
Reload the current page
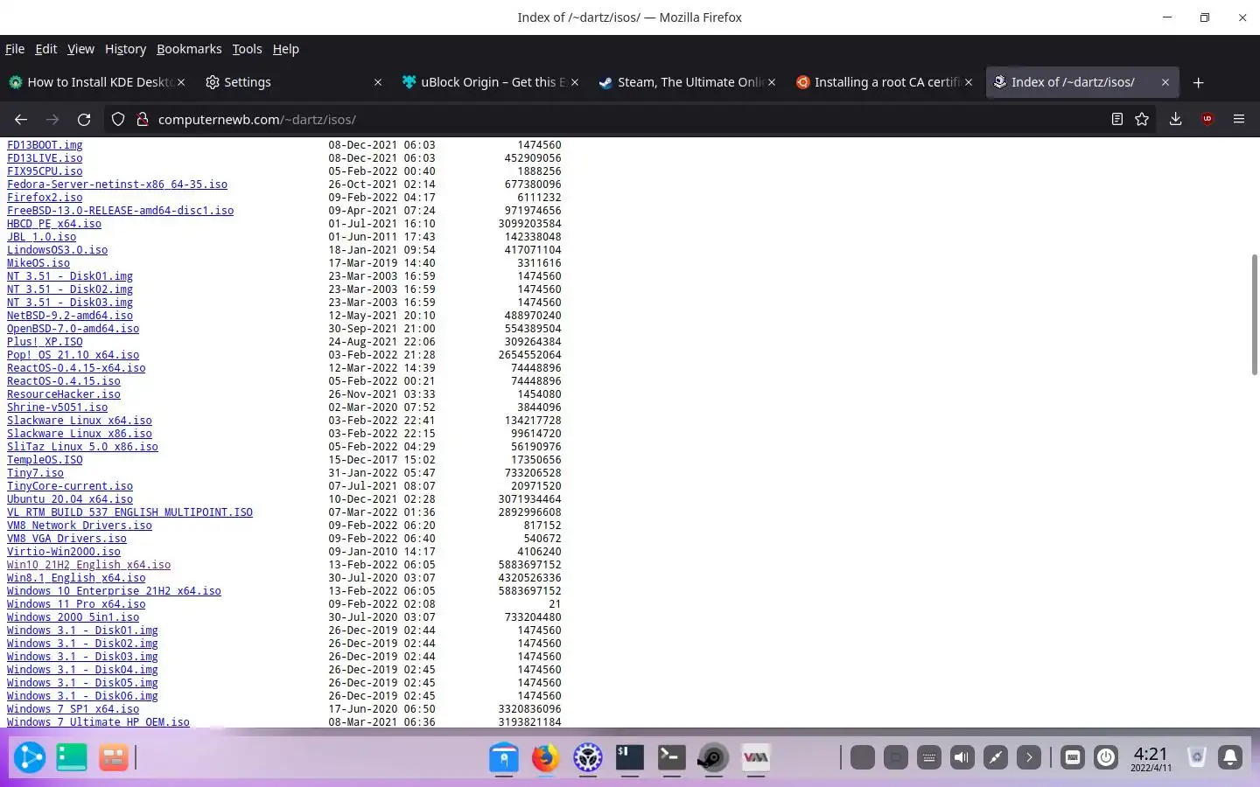point(84,119)
